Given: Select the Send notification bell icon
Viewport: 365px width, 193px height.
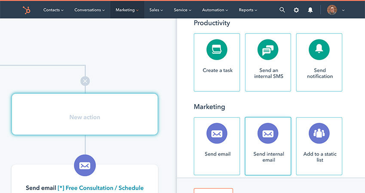Looking at the screenshot, I should (x=319, y=50).
